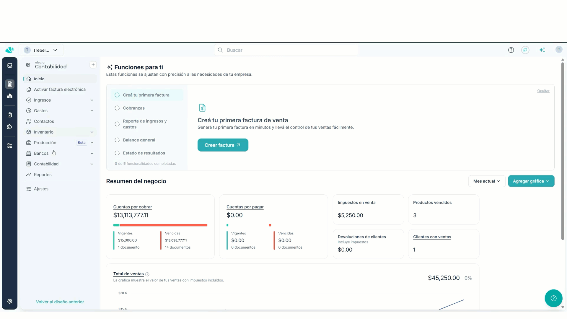
Task: Select the calculator accounting app icon
Action: [x=10, y=84]
